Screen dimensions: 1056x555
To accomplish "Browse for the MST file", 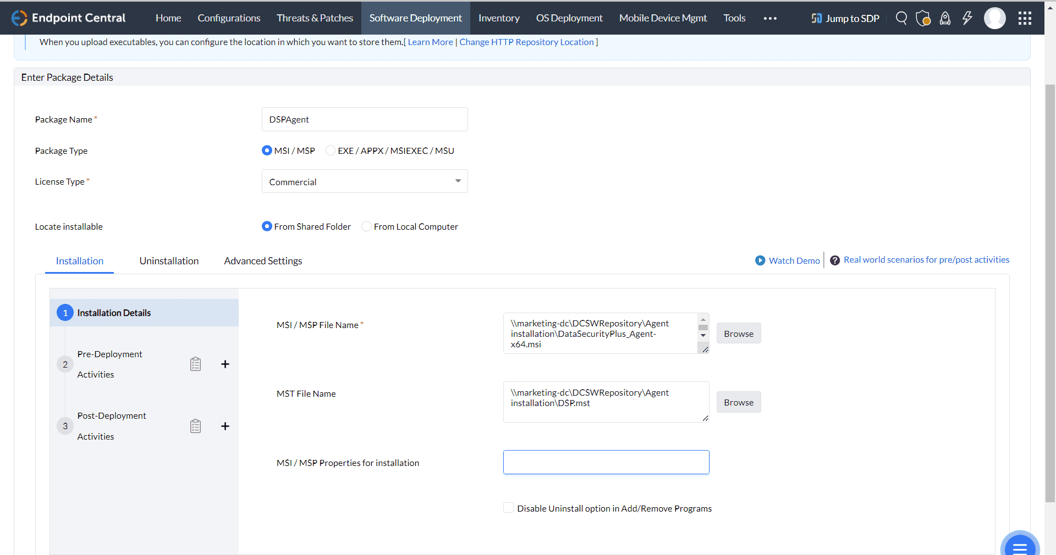I will tap(739, 402).
